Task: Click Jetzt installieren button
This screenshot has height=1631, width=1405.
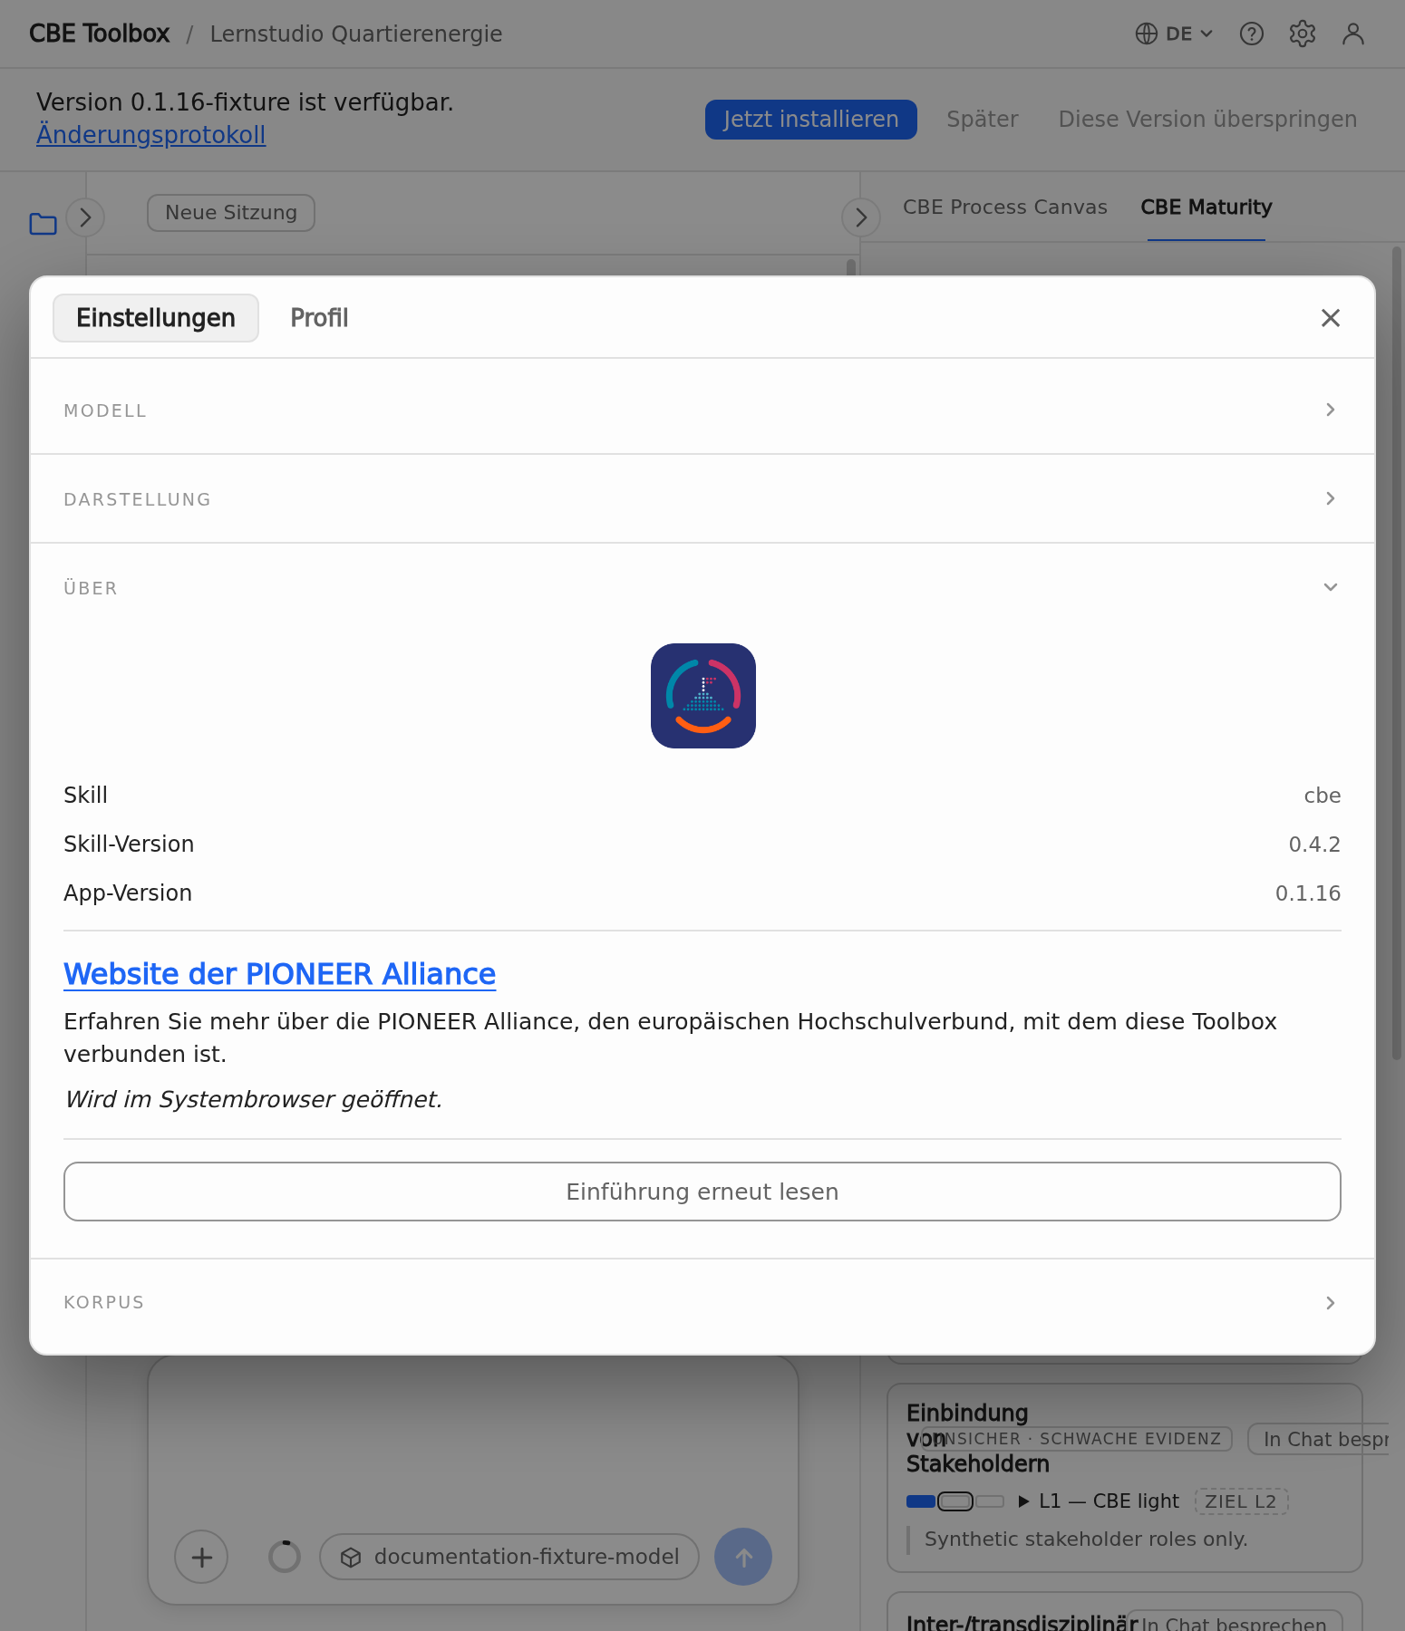Action: point(811,120)
